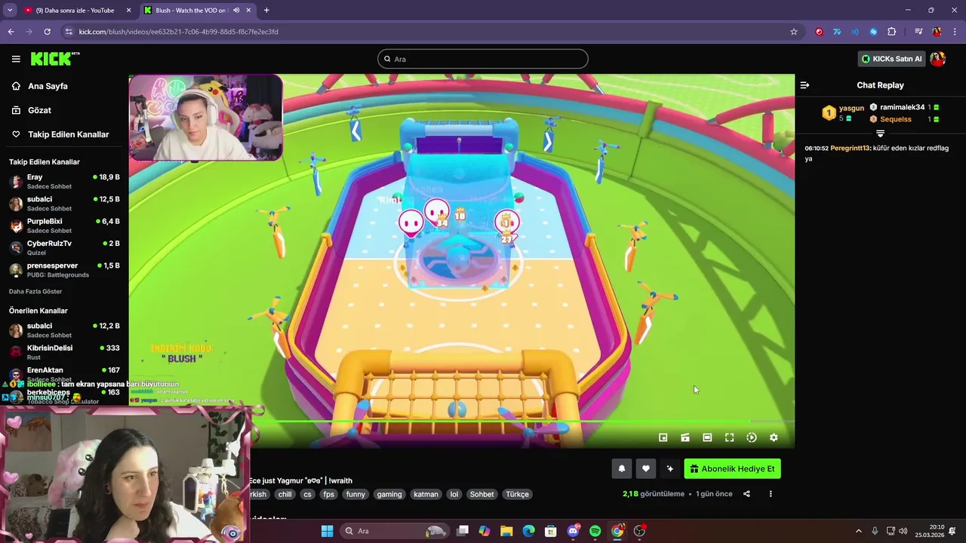Open the 7TV extension icon
This screenshot has height=543, width=966.
click(837, 32)
